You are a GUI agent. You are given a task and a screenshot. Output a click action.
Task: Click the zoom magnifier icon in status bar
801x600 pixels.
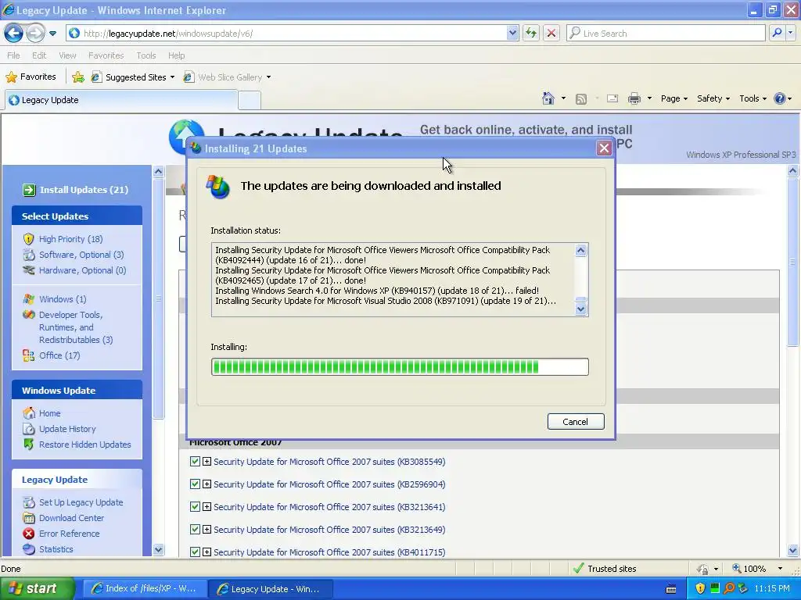(737, 569)
